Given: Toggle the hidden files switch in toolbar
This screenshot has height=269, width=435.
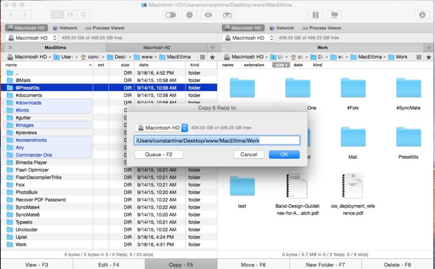Looking at the screenshot, I should pos(171,15).
